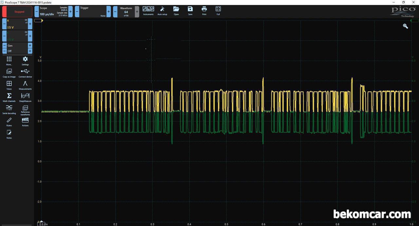This screenshot has height=226, width=419.
Task: Click plus beside Gen
Action: click(x=30, y=45)
